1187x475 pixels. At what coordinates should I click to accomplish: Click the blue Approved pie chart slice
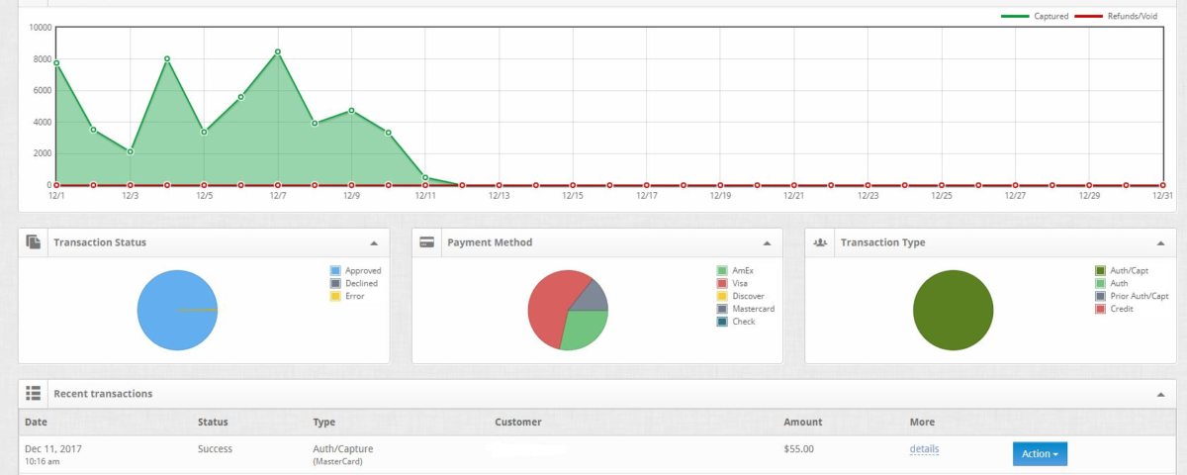pyautogui.click(x=168, y=310)
